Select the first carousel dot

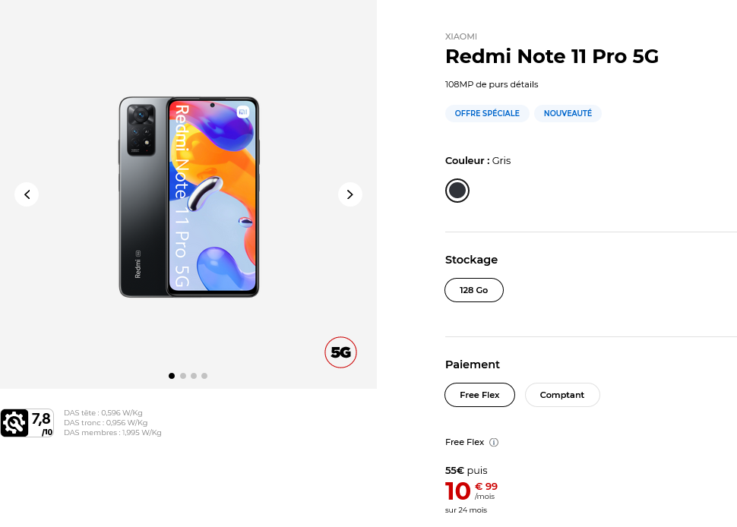(172, 376)
